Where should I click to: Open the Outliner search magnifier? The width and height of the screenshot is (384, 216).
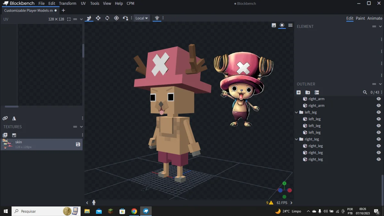click(x=365, y=92)
